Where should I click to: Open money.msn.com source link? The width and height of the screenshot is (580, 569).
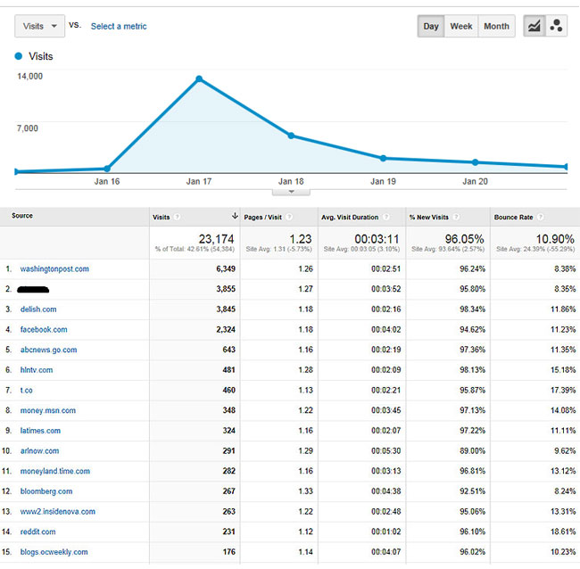click(47, 410)
